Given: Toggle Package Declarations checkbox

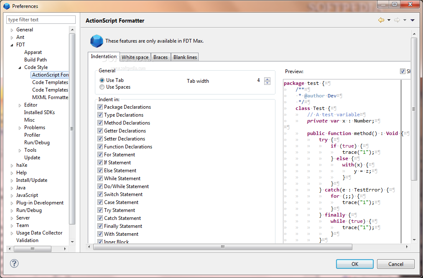Looking at the screenshot, I should click(100, 107).
